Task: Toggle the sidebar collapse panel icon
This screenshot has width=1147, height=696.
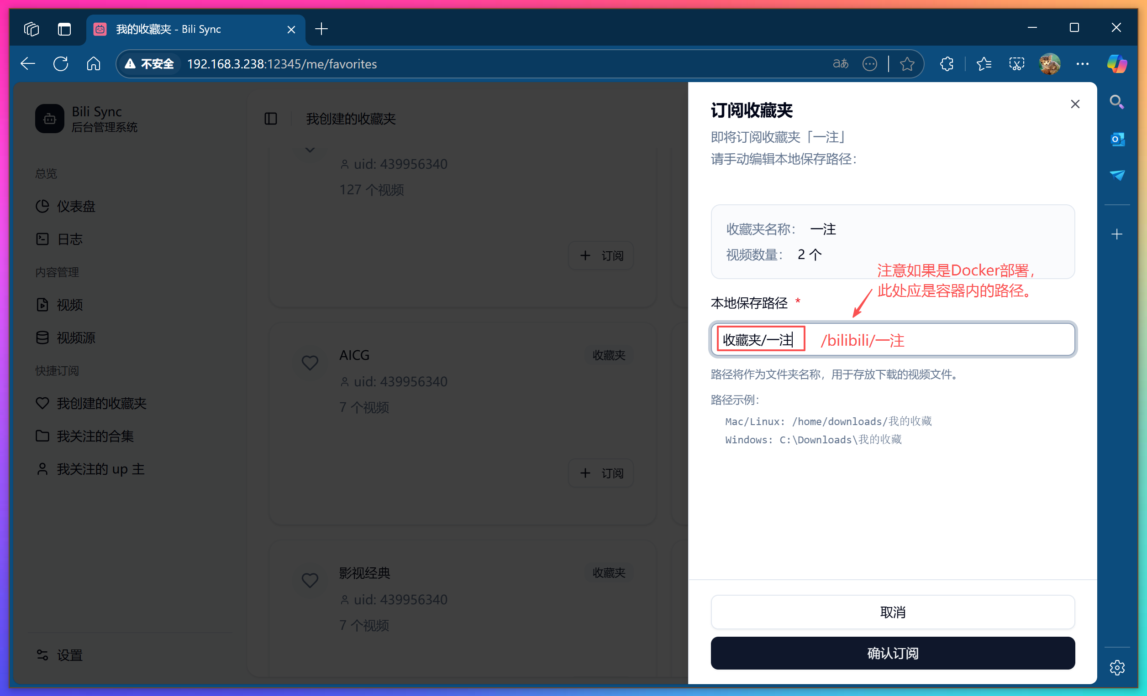Action: point(271,119)
